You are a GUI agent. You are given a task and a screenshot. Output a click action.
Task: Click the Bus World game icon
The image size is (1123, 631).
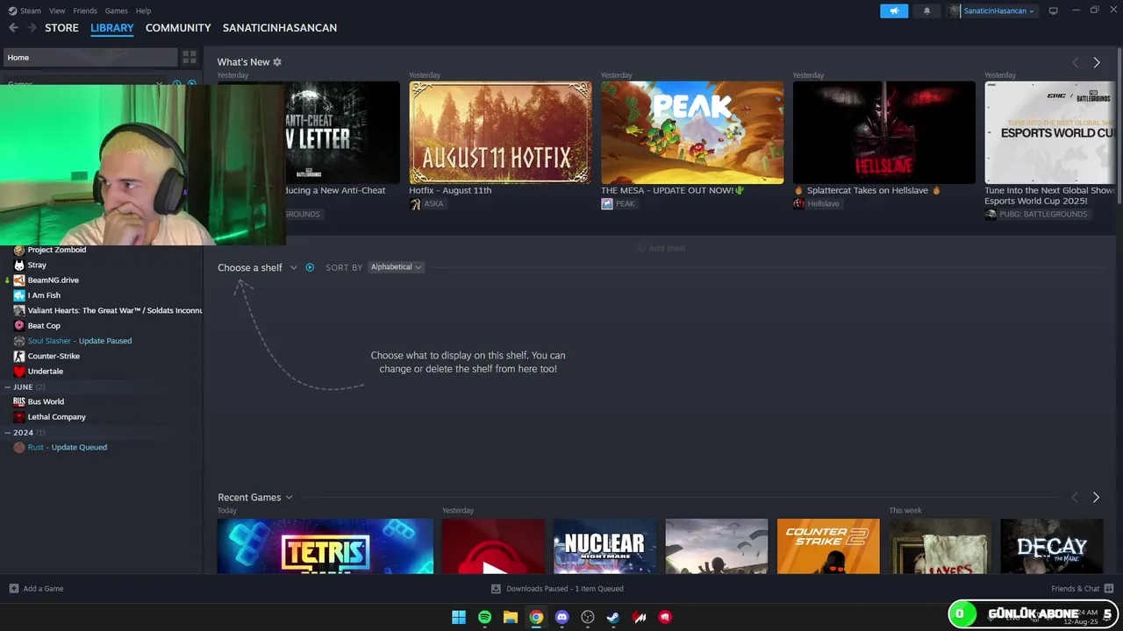pyautogui.click(x=19, y=401)
